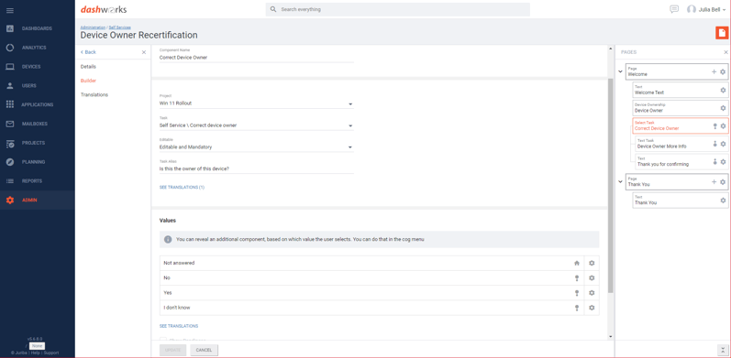Open the Translations tab
The width and height of the screenshot is (731, 358).
(x=94, y=94)
